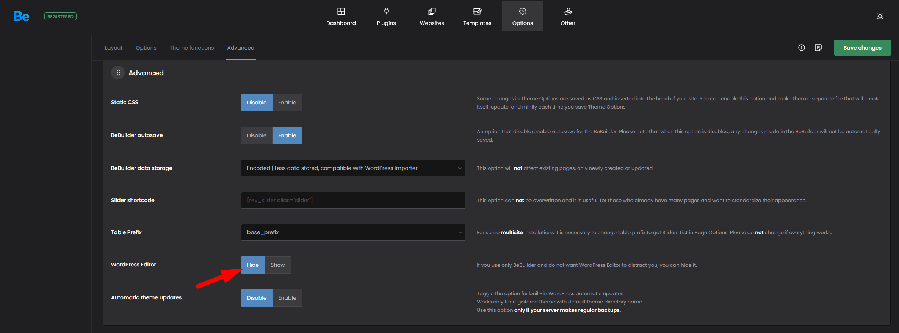This screenshot has height=333, width=899.
Task: Click 'only if your server makes regular backups.' text
Action: point(567,310)
